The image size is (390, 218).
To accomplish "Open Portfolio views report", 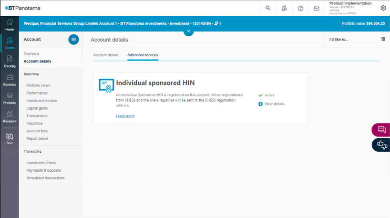I will 38,85.
